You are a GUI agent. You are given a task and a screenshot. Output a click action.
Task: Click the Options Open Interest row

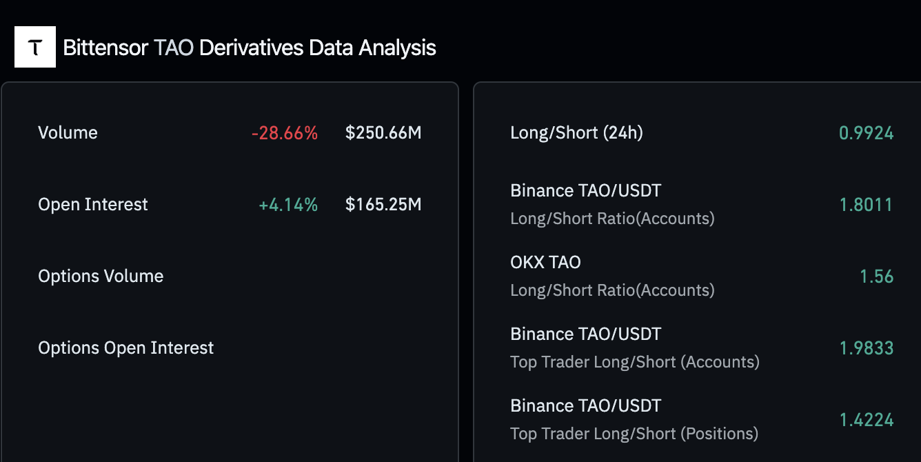[x=126, y=348]
